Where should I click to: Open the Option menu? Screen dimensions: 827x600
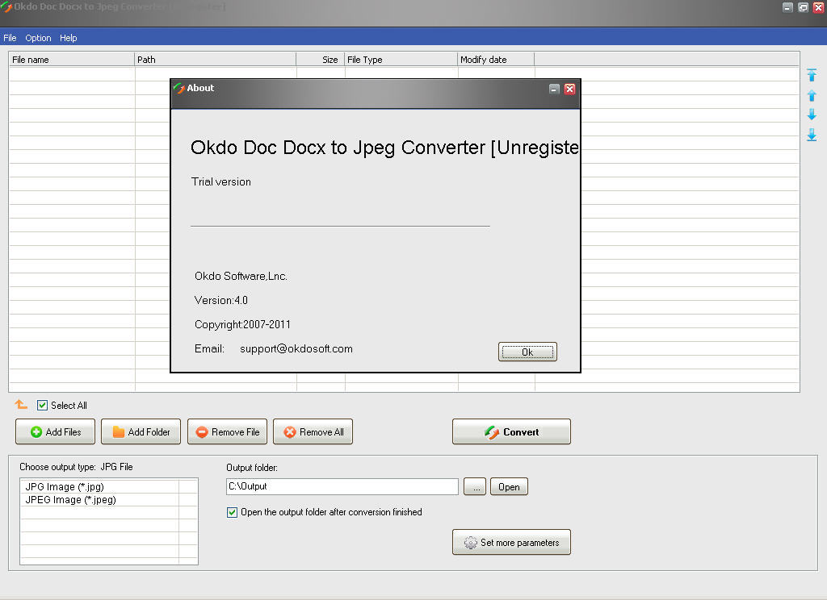pyautogui.click(x=38, y=38)
